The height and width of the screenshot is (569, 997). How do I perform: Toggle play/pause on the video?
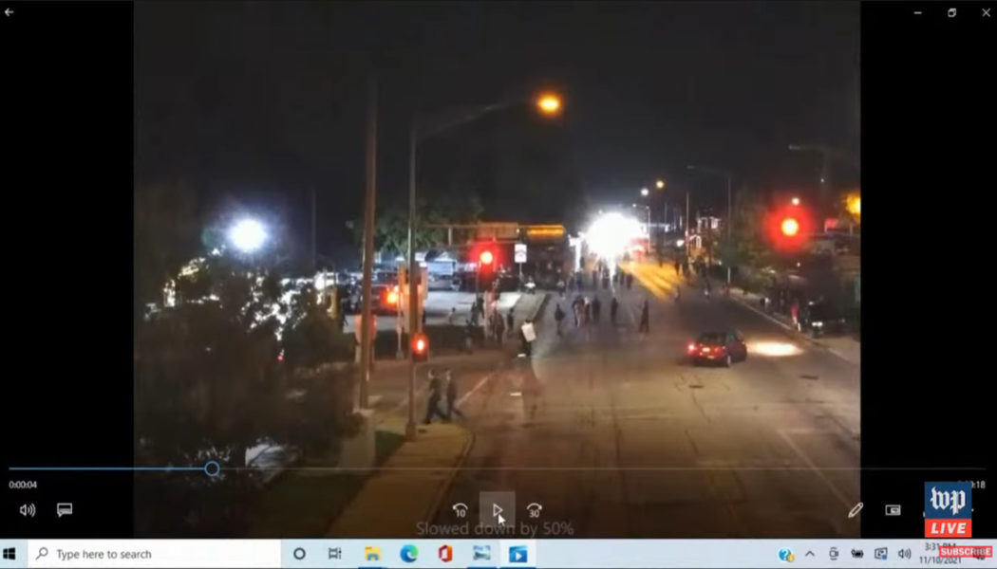(498, 510)
